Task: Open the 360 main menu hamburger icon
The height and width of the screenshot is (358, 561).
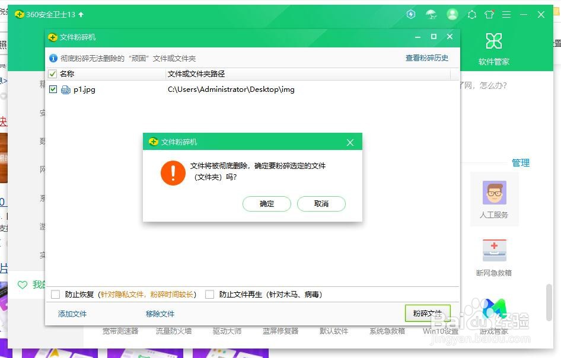Action: point(506,14)
